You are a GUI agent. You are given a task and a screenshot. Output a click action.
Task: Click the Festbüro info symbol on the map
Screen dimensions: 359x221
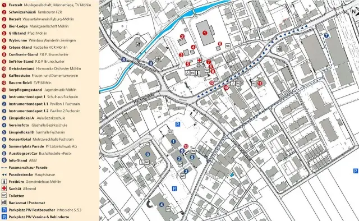point(197,73)
